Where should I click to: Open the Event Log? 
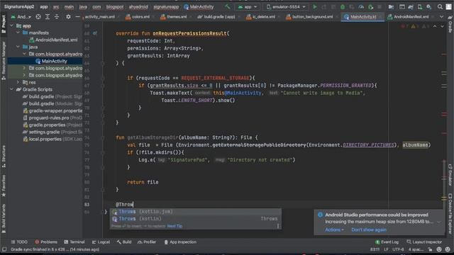click(387, 242)
